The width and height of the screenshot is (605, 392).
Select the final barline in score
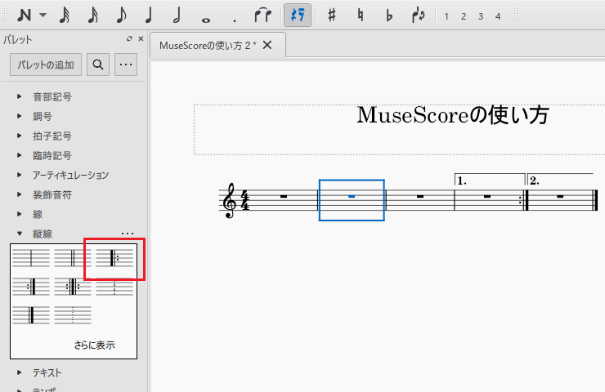(596, 200)
